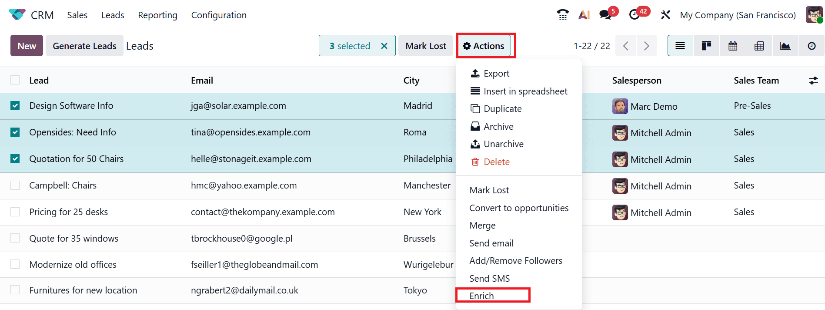
Task: Open the Configuration menu
Action: [x=219, y=15]
